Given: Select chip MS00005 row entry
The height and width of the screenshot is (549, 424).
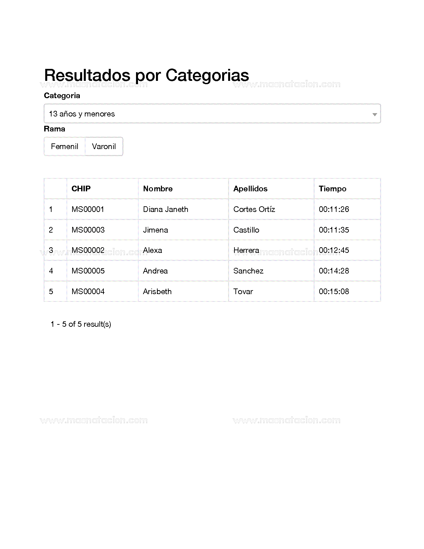Looking at the screenshot, I should 88,271.
